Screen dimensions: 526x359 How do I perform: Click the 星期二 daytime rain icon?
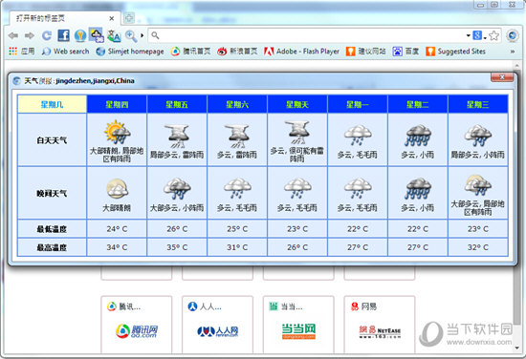click(x=418, y=136)
